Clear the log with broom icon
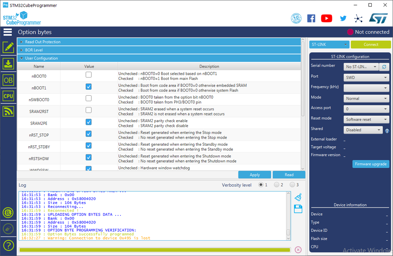Screen dimensions: 393x256 point(298,197)
